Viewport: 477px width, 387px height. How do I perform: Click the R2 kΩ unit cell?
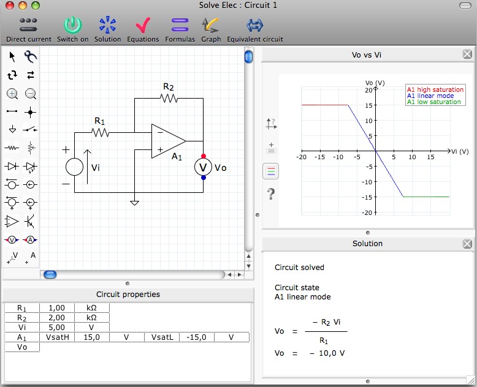[91, 318]
